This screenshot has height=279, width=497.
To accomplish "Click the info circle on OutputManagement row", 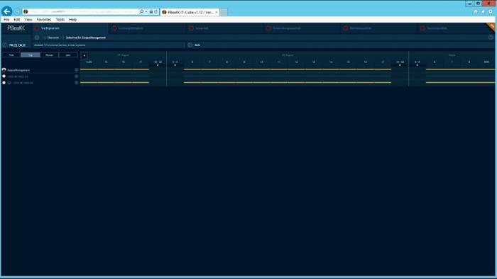I will coord(77,70).
